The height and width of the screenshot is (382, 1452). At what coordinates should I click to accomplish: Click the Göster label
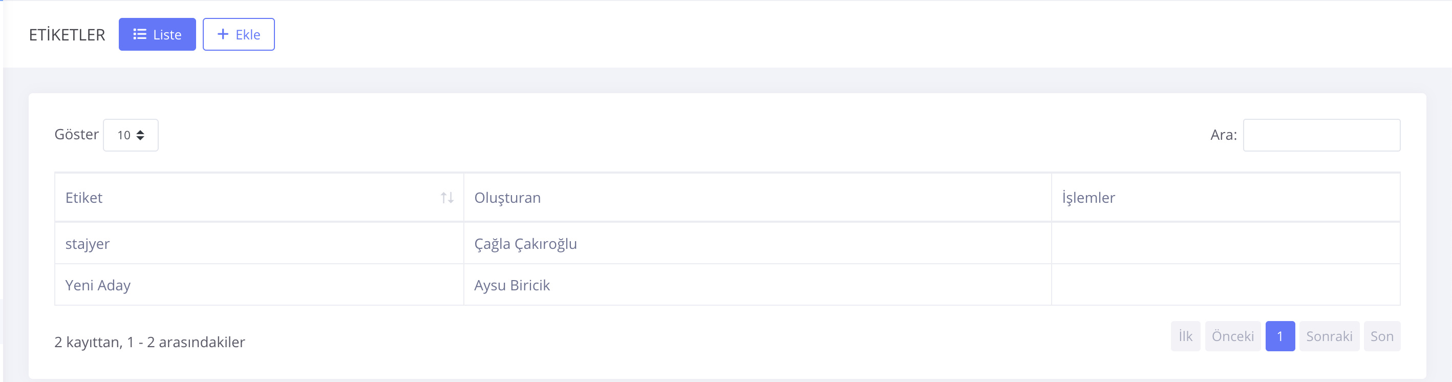click(x=76, y=135)
